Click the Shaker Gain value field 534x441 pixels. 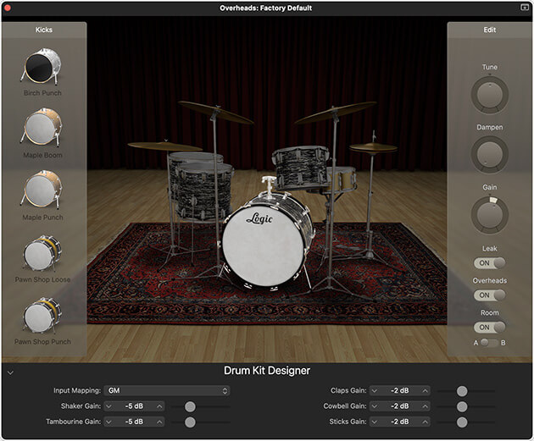(x=134, y=406)
